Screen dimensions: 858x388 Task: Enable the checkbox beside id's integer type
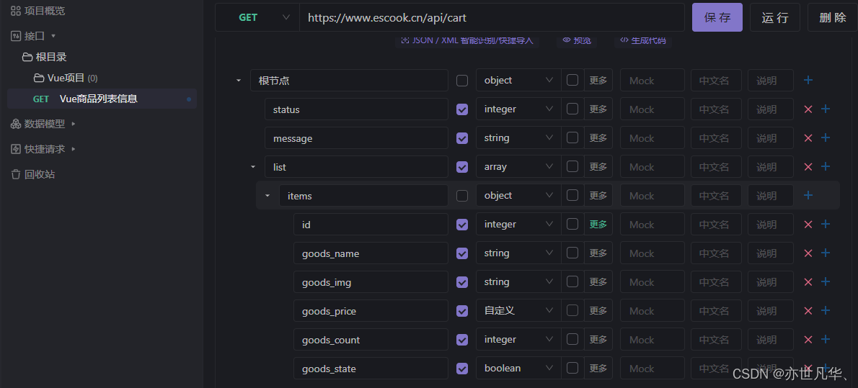(x=572, y=225)
